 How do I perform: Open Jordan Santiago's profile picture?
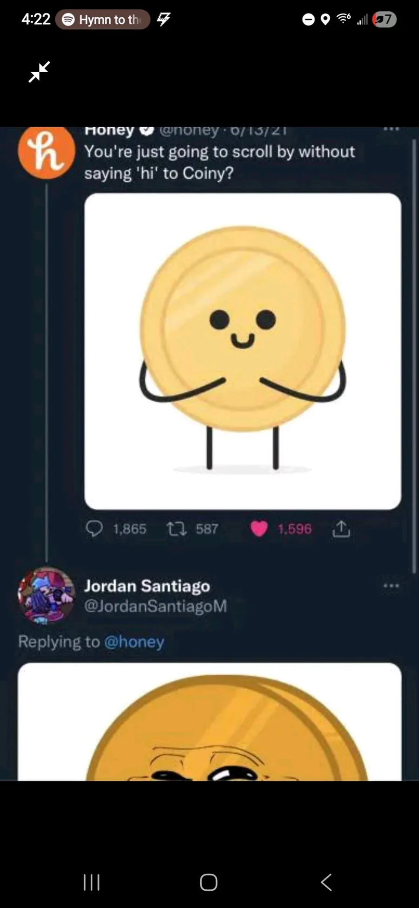tap(46, 595)
